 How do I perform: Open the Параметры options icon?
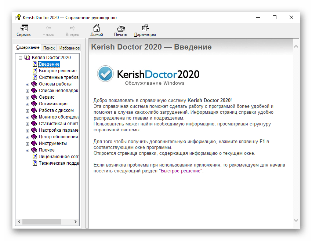[x=145, y=28]
